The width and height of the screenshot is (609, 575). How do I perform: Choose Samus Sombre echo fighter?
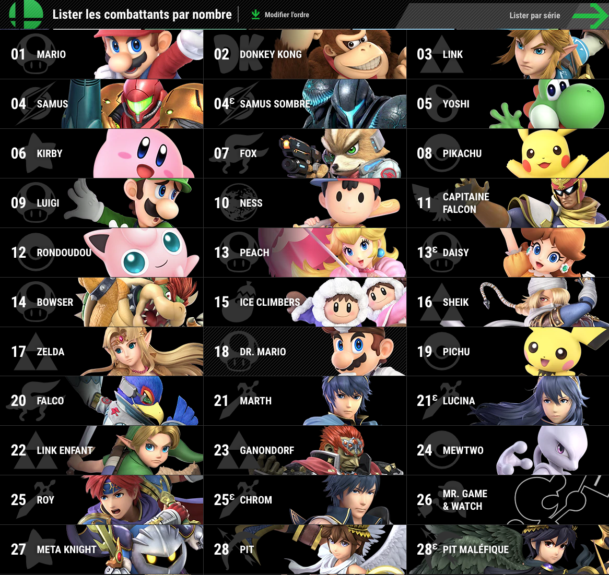(305, 104)
